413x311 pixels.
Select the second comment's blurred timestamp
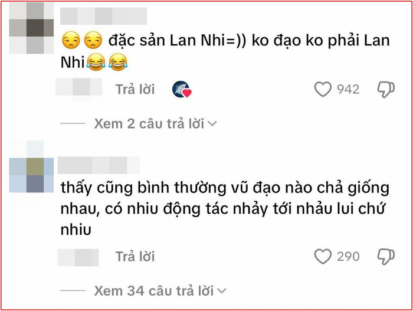(x=78, y=257)
